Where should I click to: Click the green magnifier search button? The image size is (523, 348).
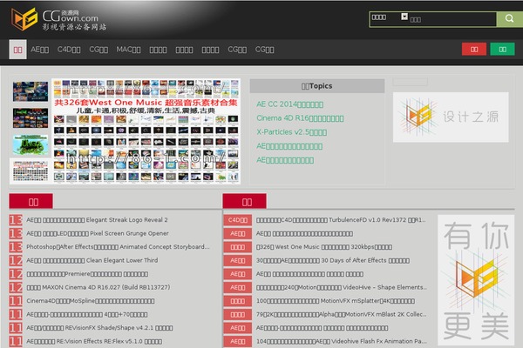pyautogui.click(x=509, y=19)
